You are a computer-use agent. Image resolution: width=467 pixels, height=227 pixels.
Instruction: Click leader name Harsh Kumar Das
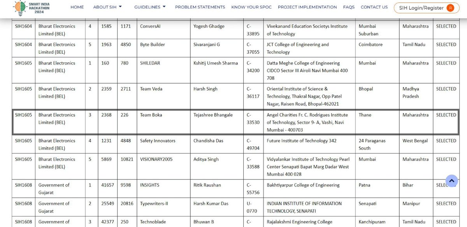(x=211, y=203)
